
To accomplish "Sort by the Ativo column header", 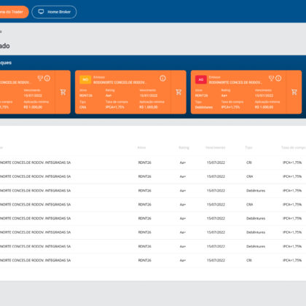I will (x=141, y=147).
